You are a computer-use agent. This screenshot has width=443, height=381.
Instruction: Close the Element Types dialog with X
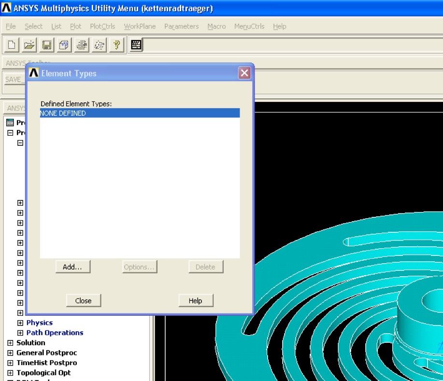coord(244,73)
